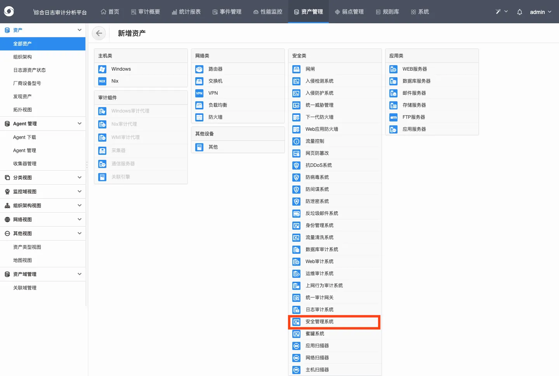This screenshot has width=559, height=376.
Task: Select the 蜜罐系统 honeypot asset type
Action: pos(315,333)
